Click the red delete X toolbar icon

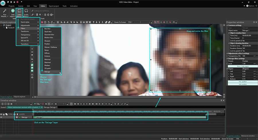coord(42,22)
